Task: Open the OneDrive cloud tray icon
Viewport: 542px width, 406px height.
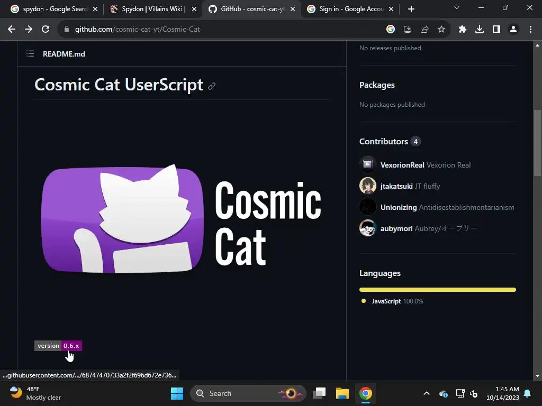Action: (444, 393)
